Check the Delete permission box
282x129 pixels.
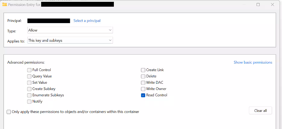143,76
